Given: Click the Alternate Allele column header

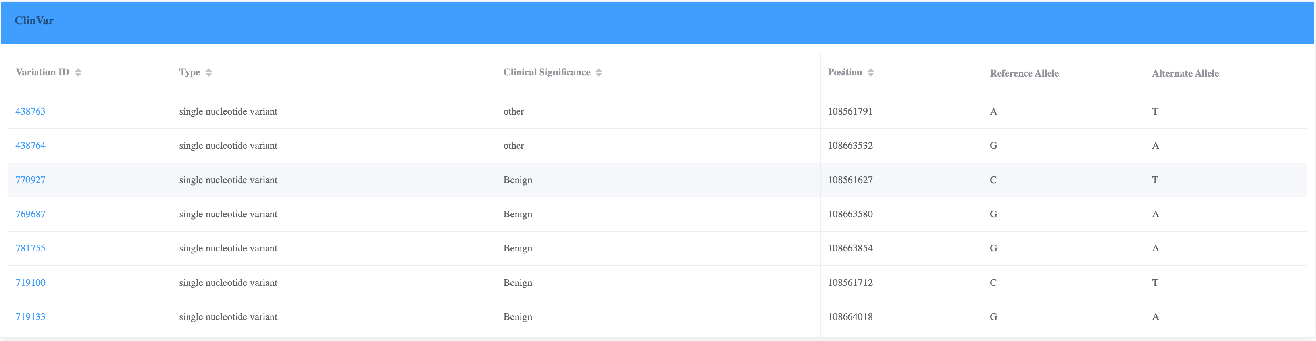Looking at the screenshot, I should tap(1185, 73).
